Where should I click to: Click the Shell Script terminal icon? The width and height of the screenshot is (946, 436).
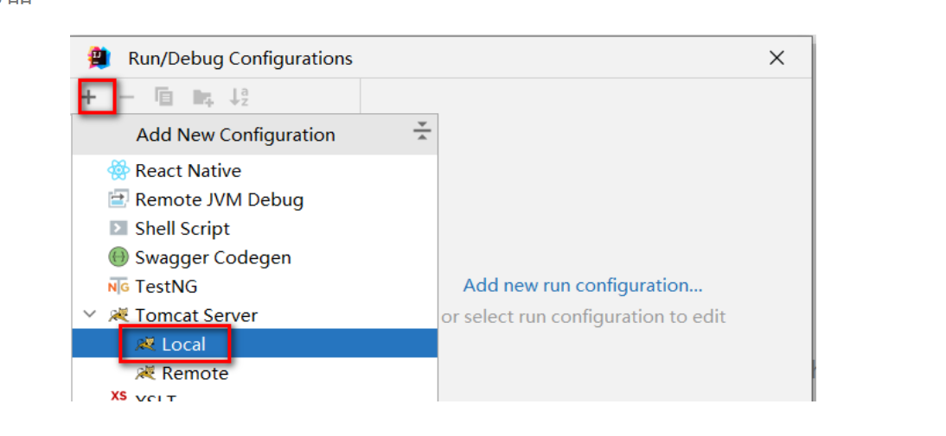click(118, 228)
